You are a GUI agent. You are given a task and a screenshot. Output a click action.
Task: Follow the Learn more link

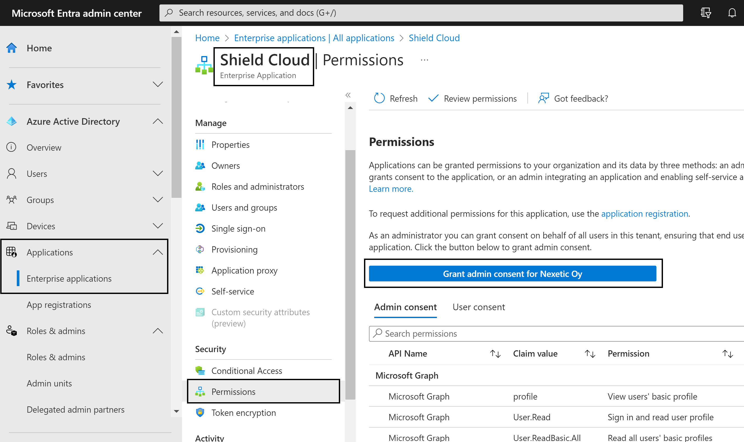[391, 189]
